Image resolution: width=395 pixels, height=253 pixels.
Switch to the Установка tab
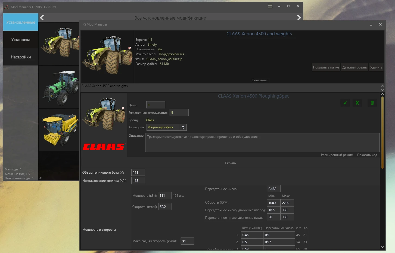21,40
